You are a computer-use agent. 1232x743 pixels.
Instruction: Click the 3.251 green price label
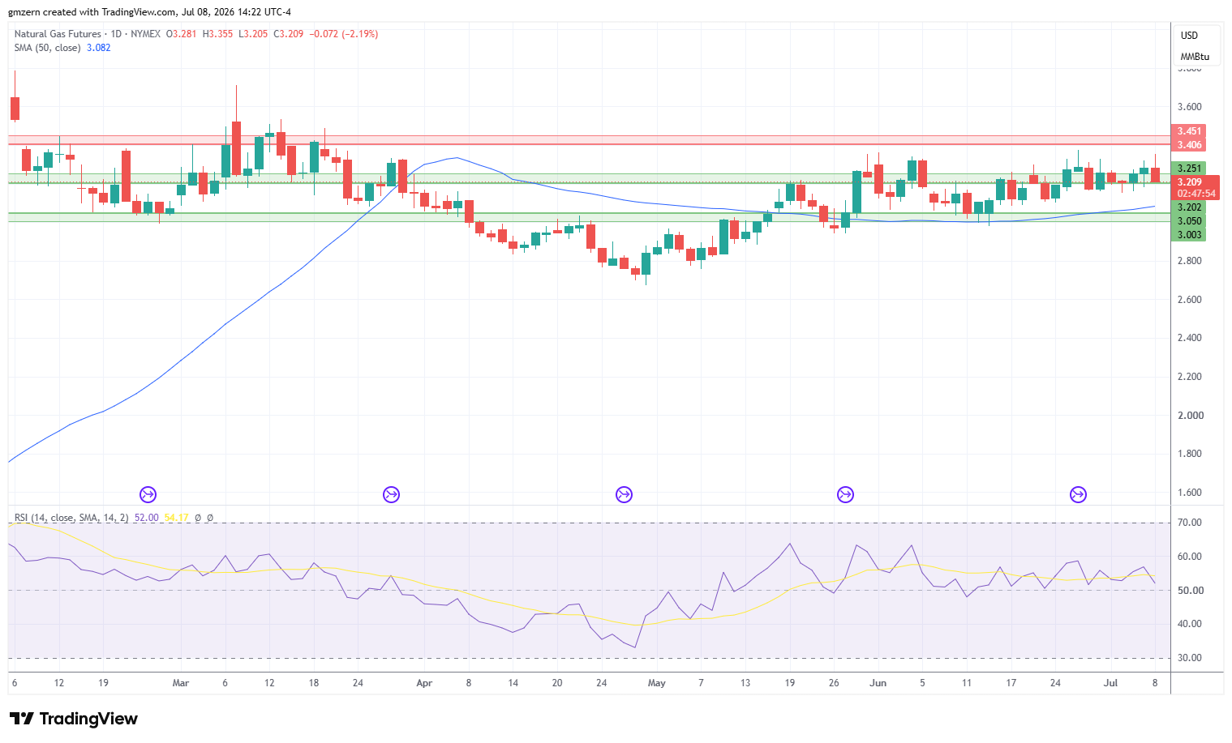(1189, 169)
